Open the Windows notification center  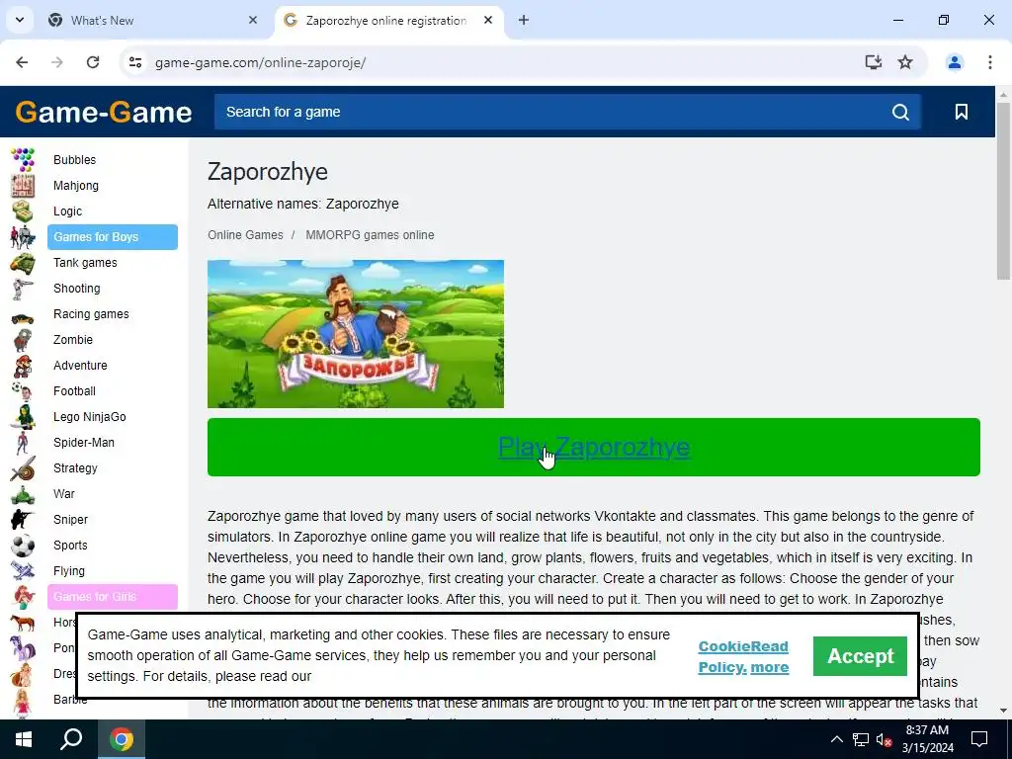[x=979, y=739]
